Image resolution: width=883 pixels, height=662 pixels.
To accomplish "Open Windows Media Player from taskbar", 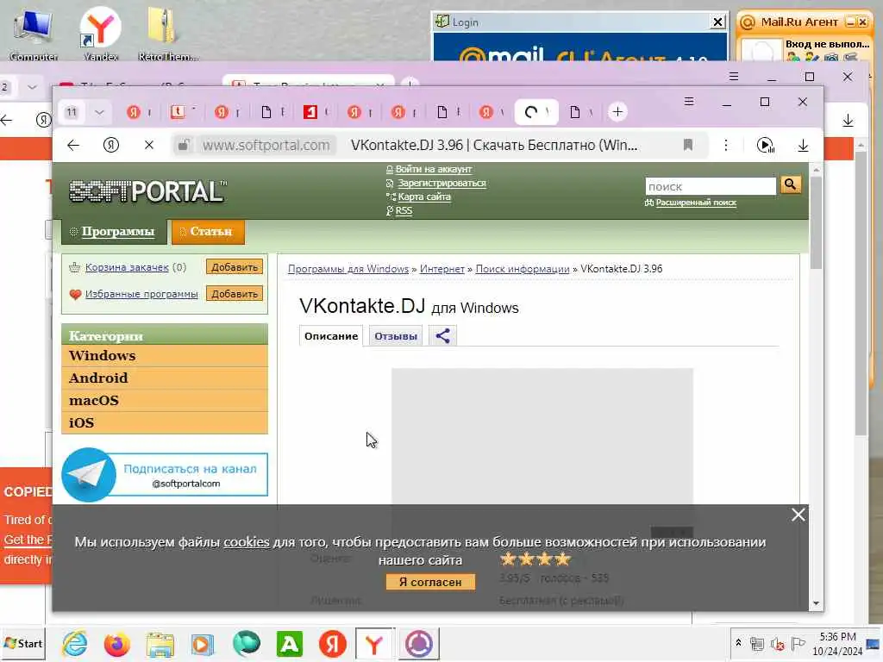I will coord(203,644).
